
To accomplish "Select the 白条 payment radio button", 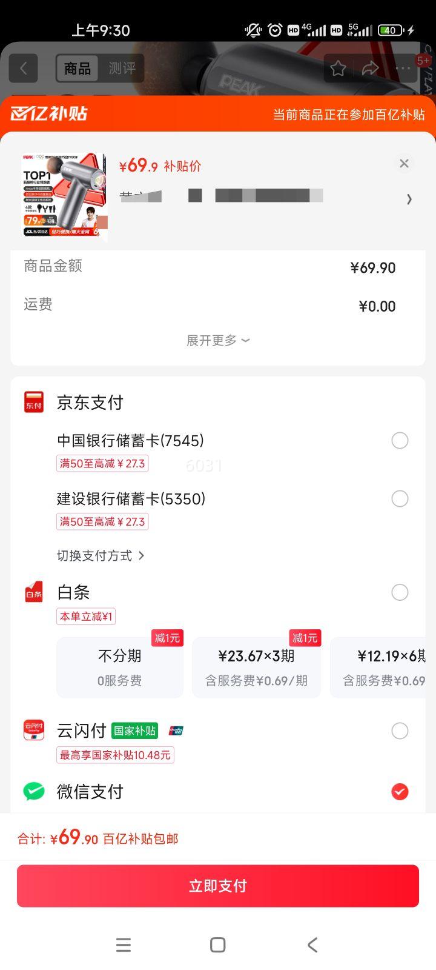I will (400, 592).
